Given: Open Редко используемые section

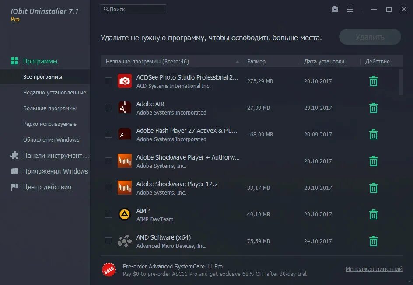Looking at the screenshot, I should tap(50, 124).
